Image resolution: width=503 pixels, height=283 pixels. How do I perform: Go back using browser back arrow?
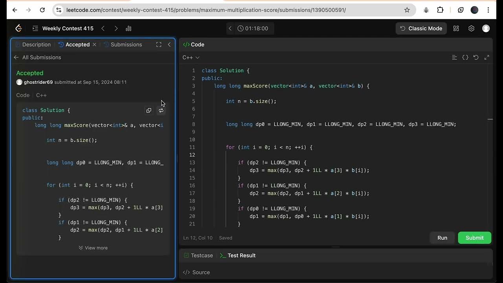(x=15, y=10)
